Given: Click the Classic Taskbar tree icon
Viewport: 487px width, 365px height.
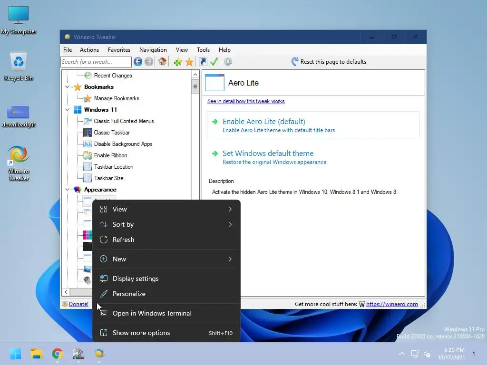Looking at the screenshot, I should click(x=88, y=133).
